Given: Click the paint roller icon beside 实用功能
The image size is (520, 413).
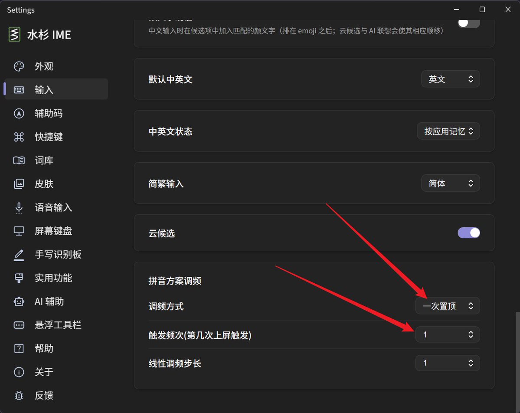Looking at the screenshot, I should 19,278.
